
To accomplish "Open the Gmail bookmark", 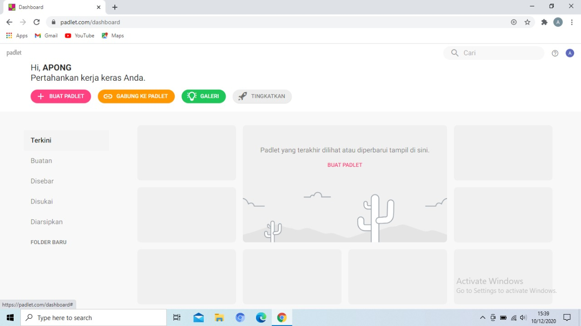I will point(46,35).
